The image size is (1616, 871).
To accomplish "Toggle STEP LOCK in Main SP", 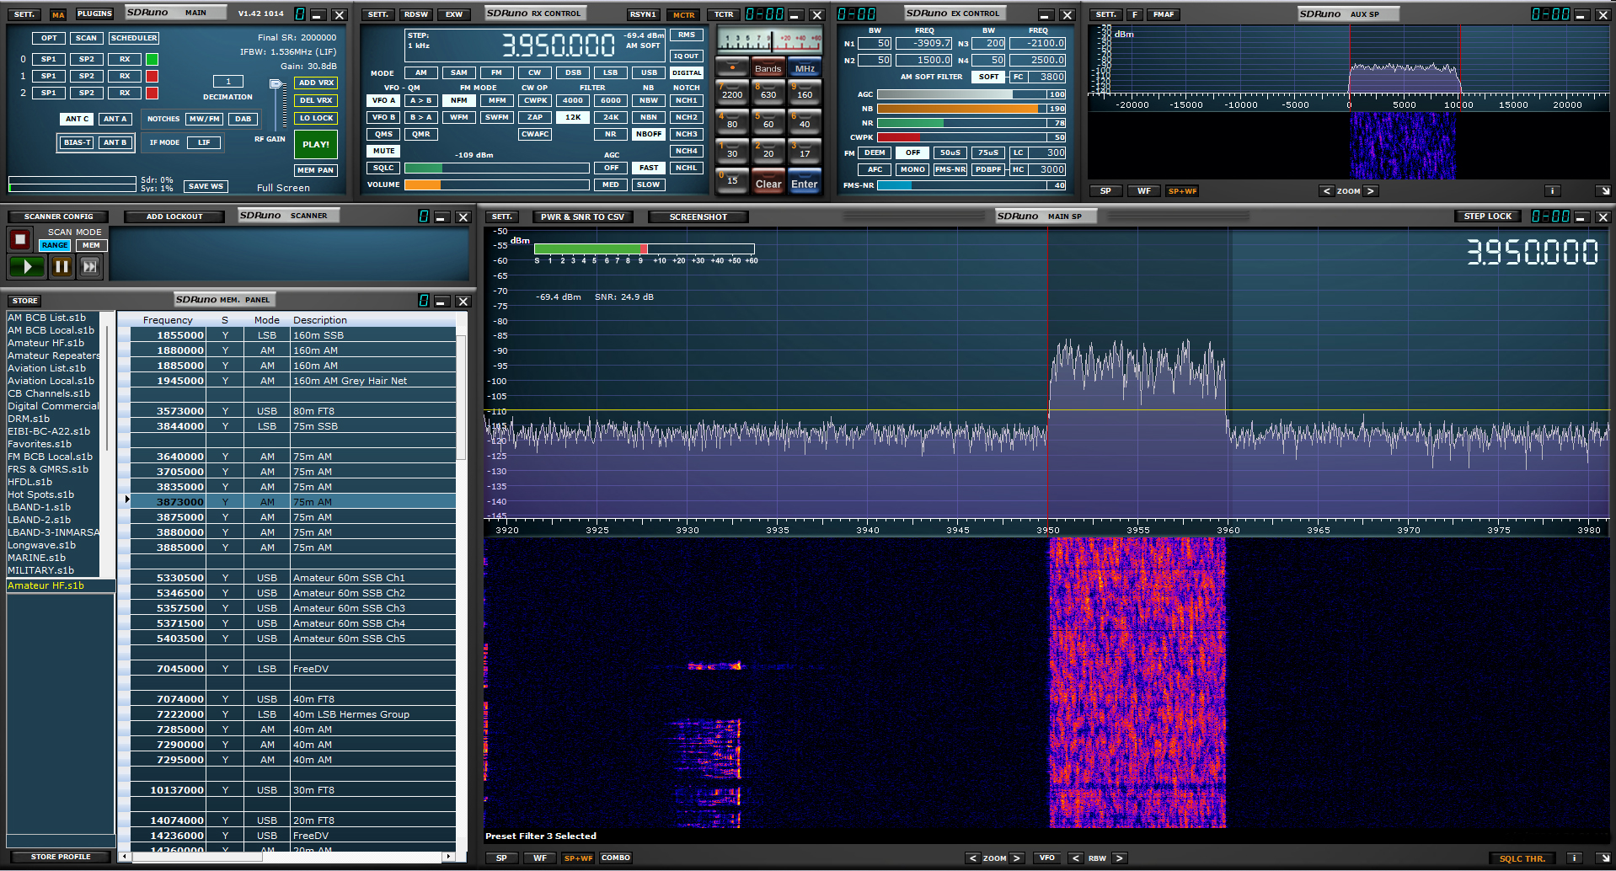I will coord(1487,216).
